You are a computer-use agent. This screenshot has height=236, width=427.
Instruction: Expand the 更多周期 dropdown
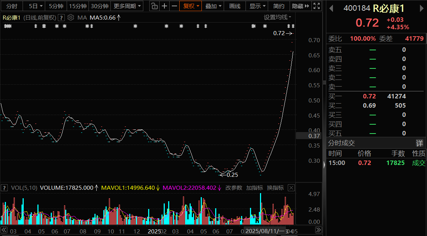127,6
